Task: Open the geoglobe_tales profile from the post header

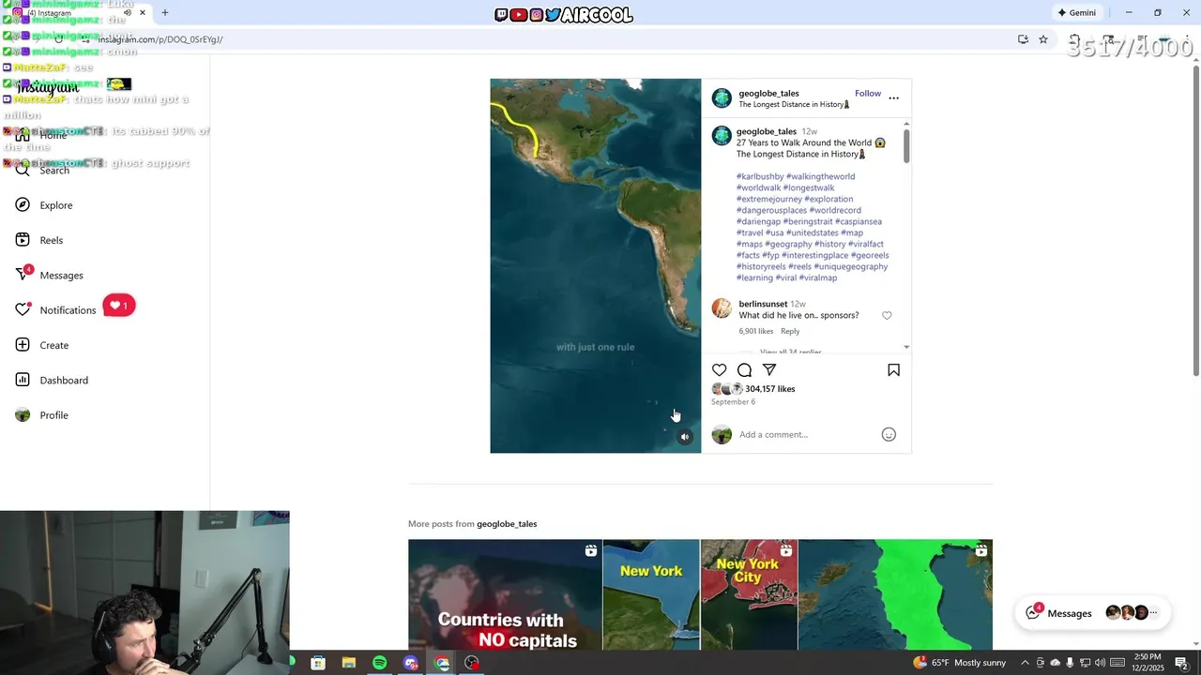Action: pos(768,94)
